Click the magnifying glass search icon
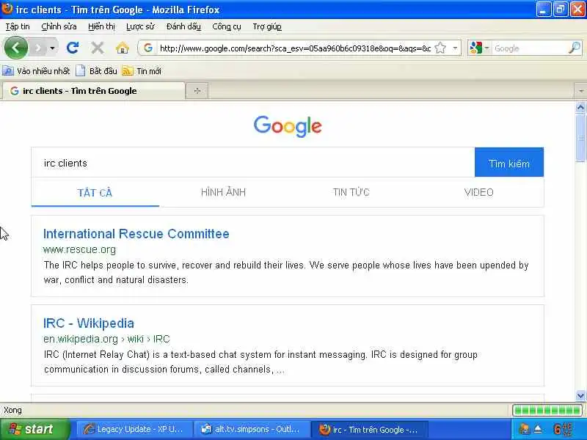 (575, 48)
